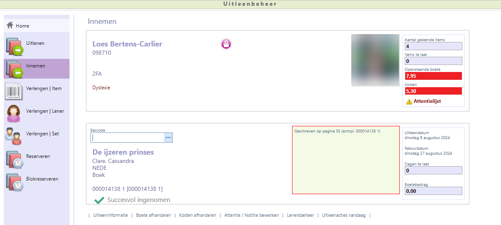The width and height of the screenshot is (501, 225).
Task: Click the Verlengen Item barcode icon
Action: (14, 91)
